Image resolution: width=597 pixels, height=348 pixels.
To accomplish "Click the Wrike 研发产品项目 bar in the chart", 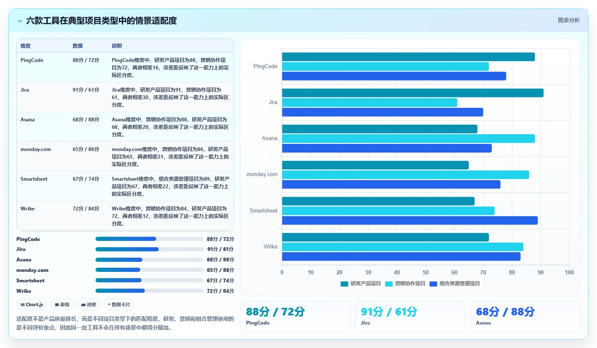I will click(x=386, y=237).
